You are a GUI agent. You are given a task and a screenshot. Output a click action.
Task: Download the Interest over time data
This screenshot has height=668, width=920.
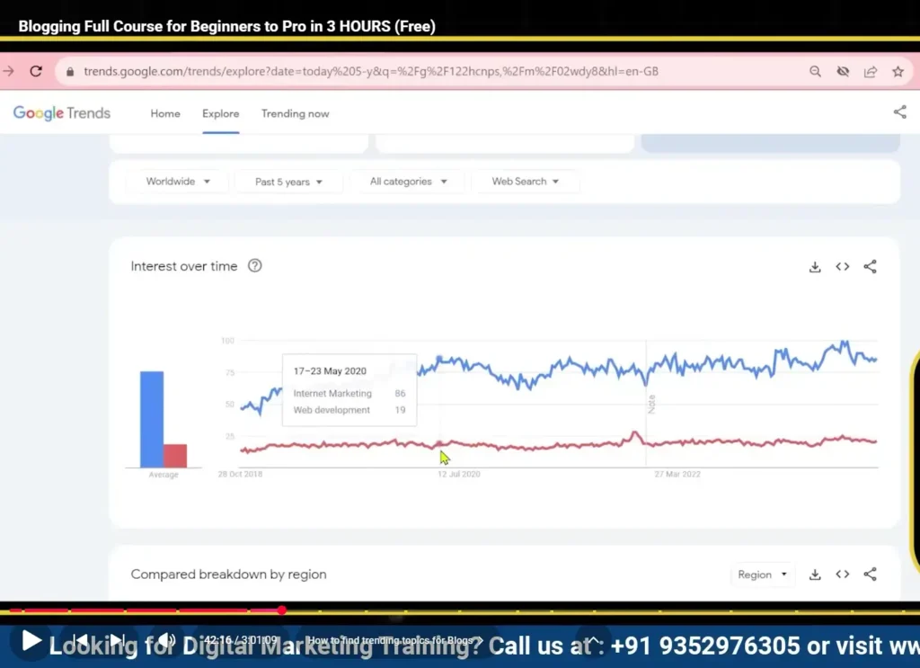point(815,266)
